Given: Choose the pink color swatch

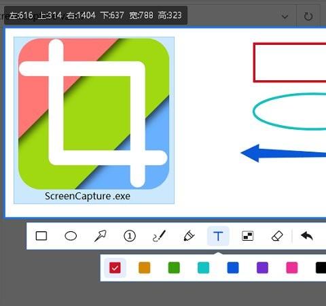Looking at the screenshot, I should pyautogui.click(x=292, y=268).
